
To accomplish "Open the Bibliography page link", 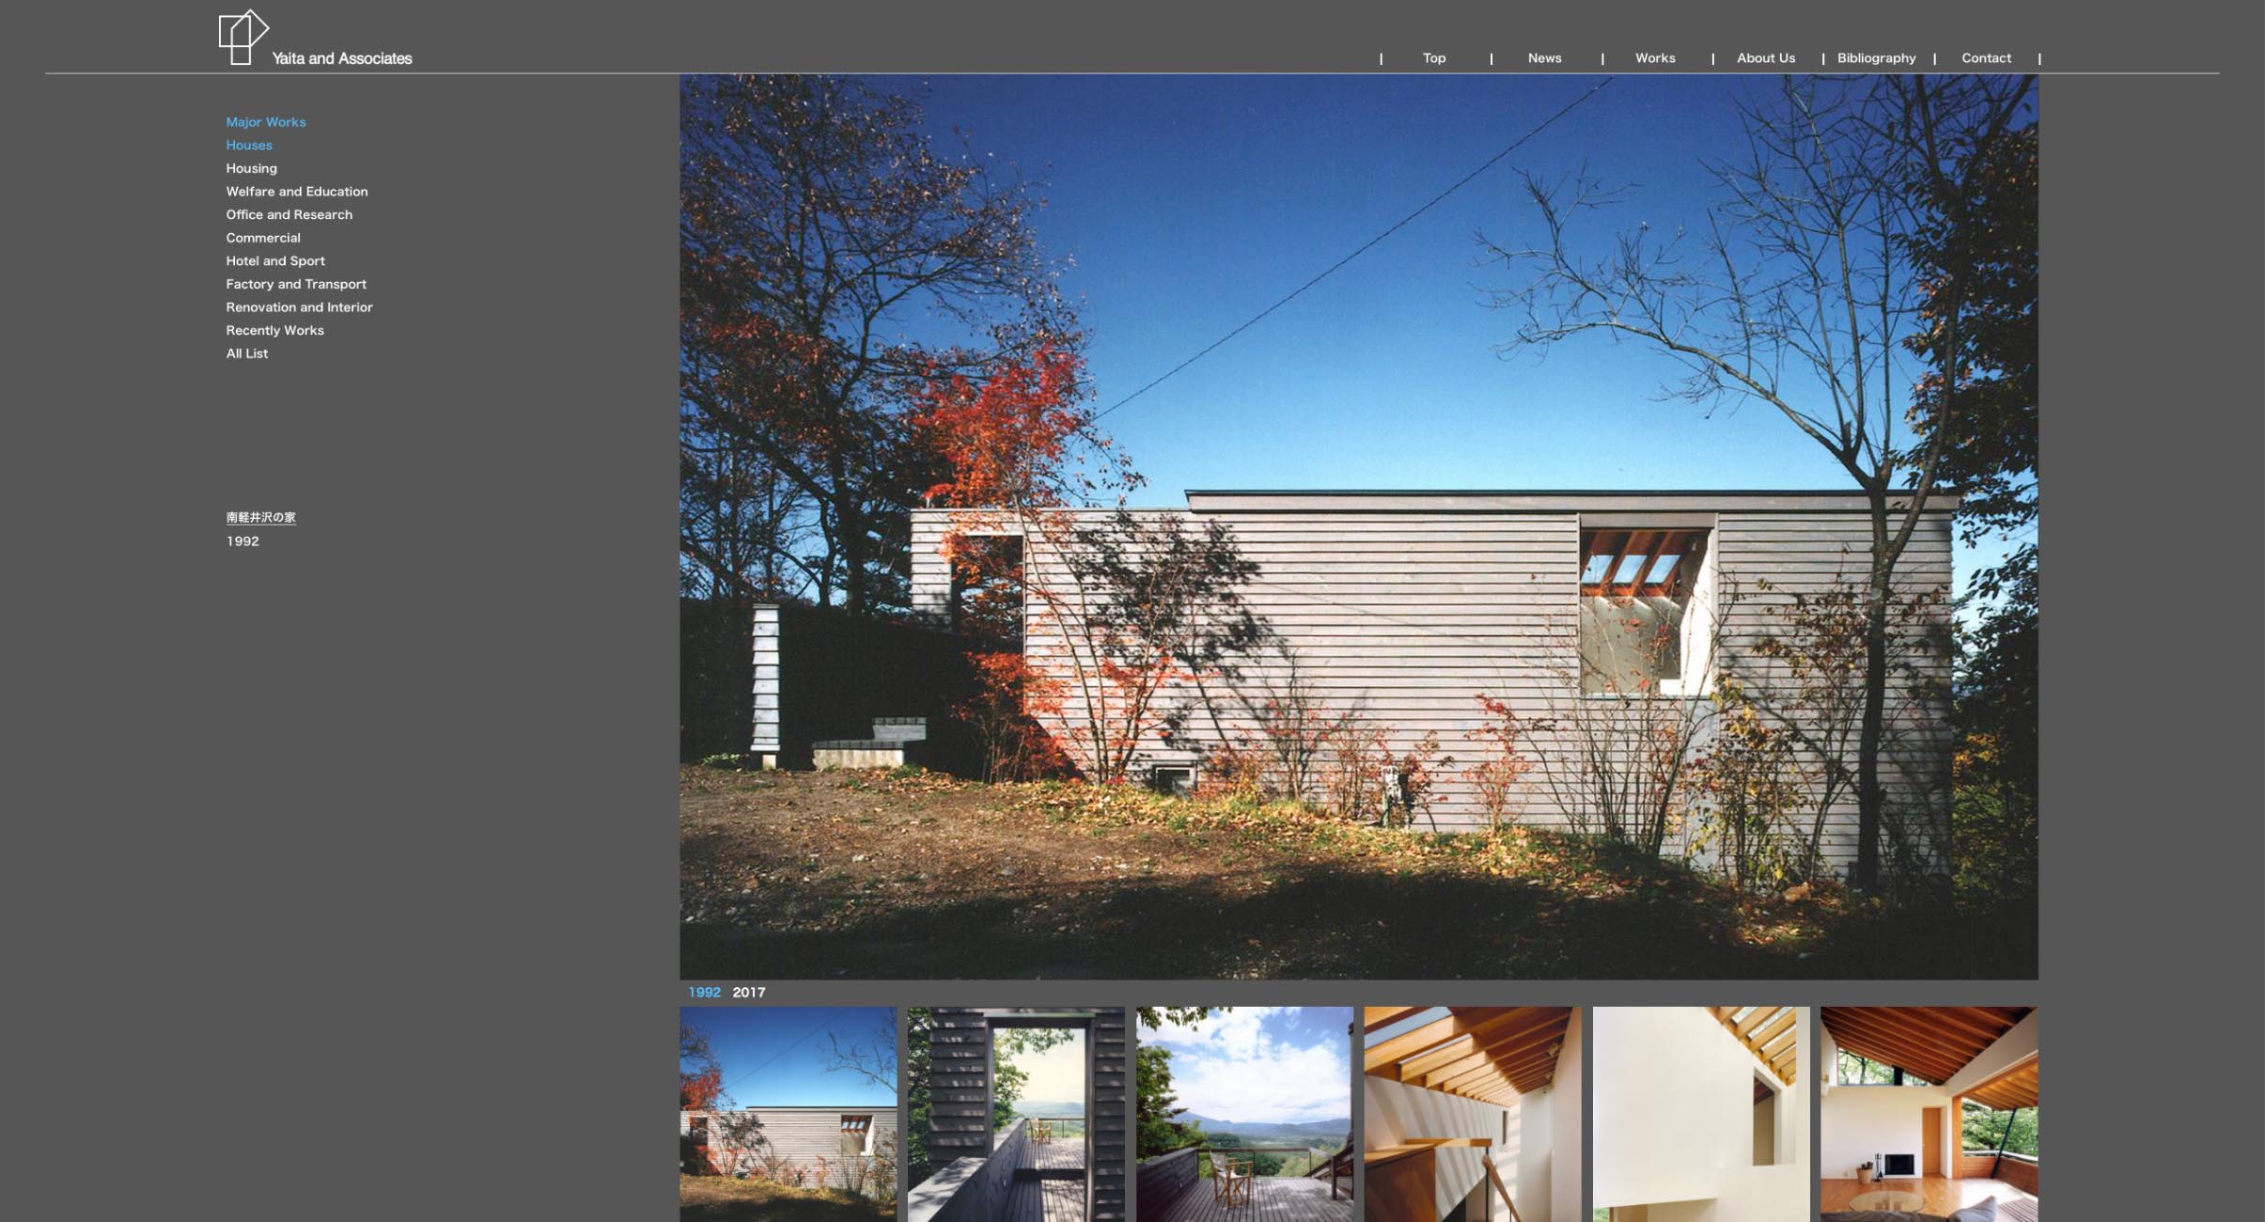I will [1876, 58].
